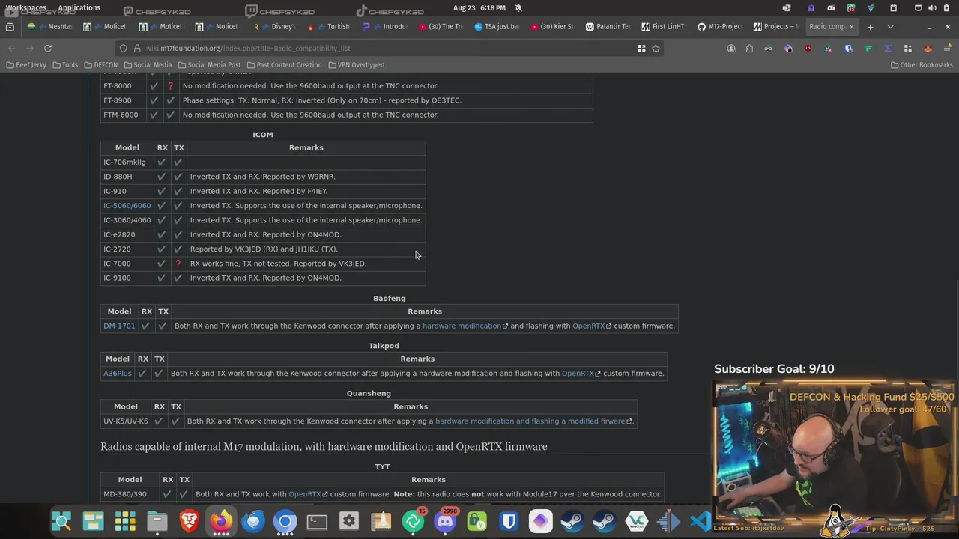
Task: Open the VPN Overhyped bookmark folder
Action: tap(356, 65)
